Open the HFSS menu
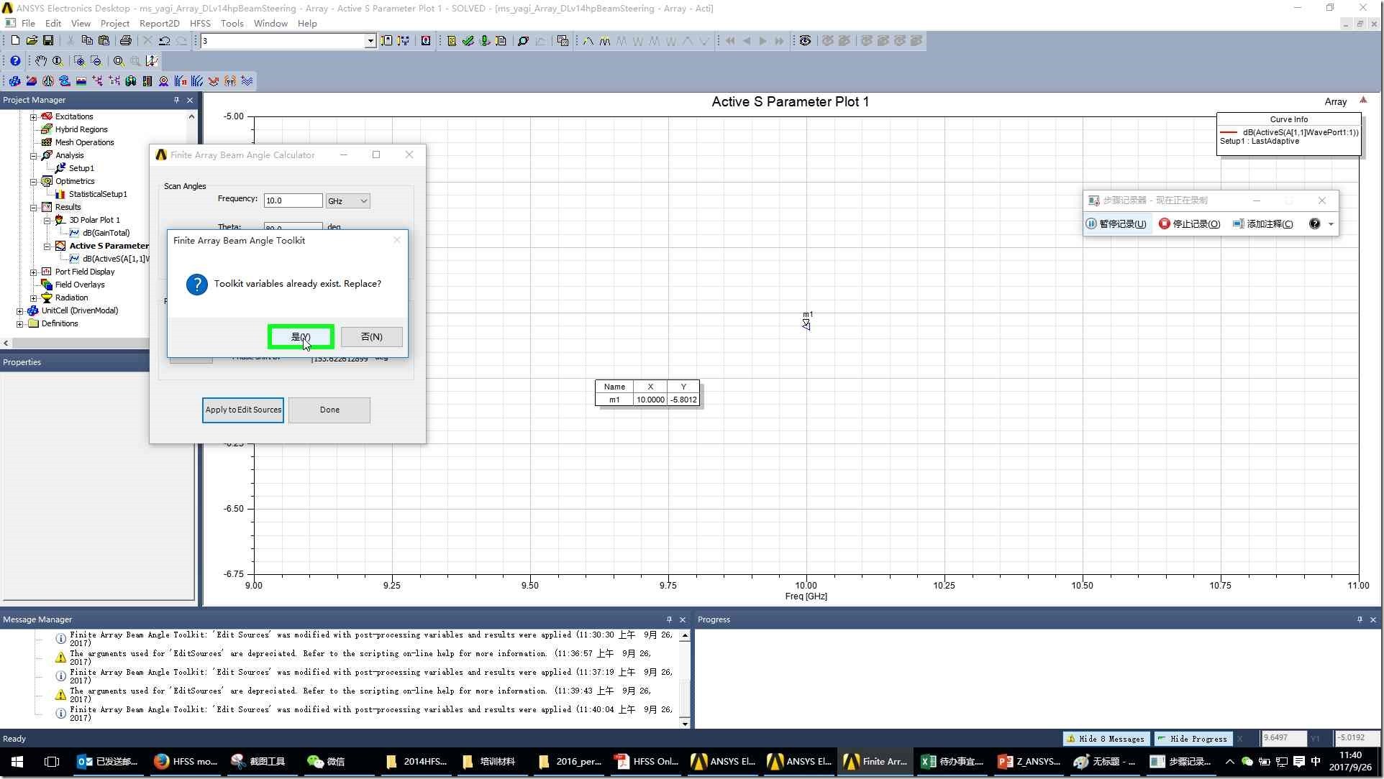 [x=200, y=23]
